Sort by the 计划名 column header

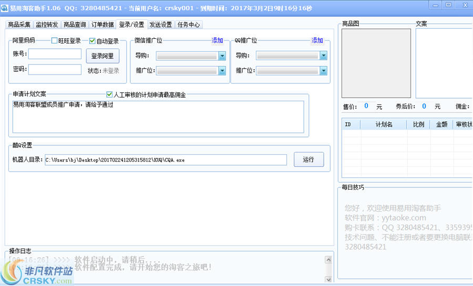click(384, 125)
